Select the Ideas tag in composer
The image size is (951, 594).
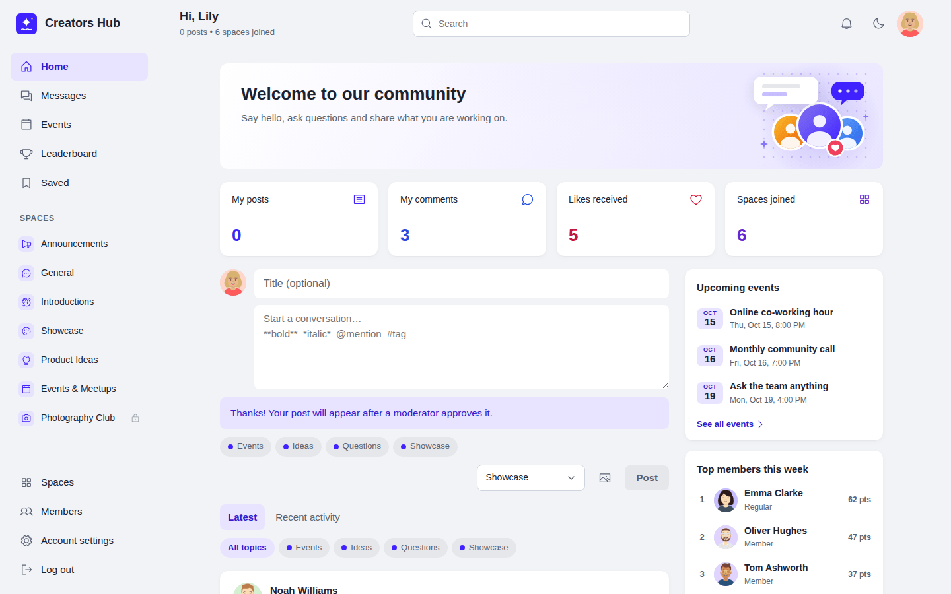point(299,447)
